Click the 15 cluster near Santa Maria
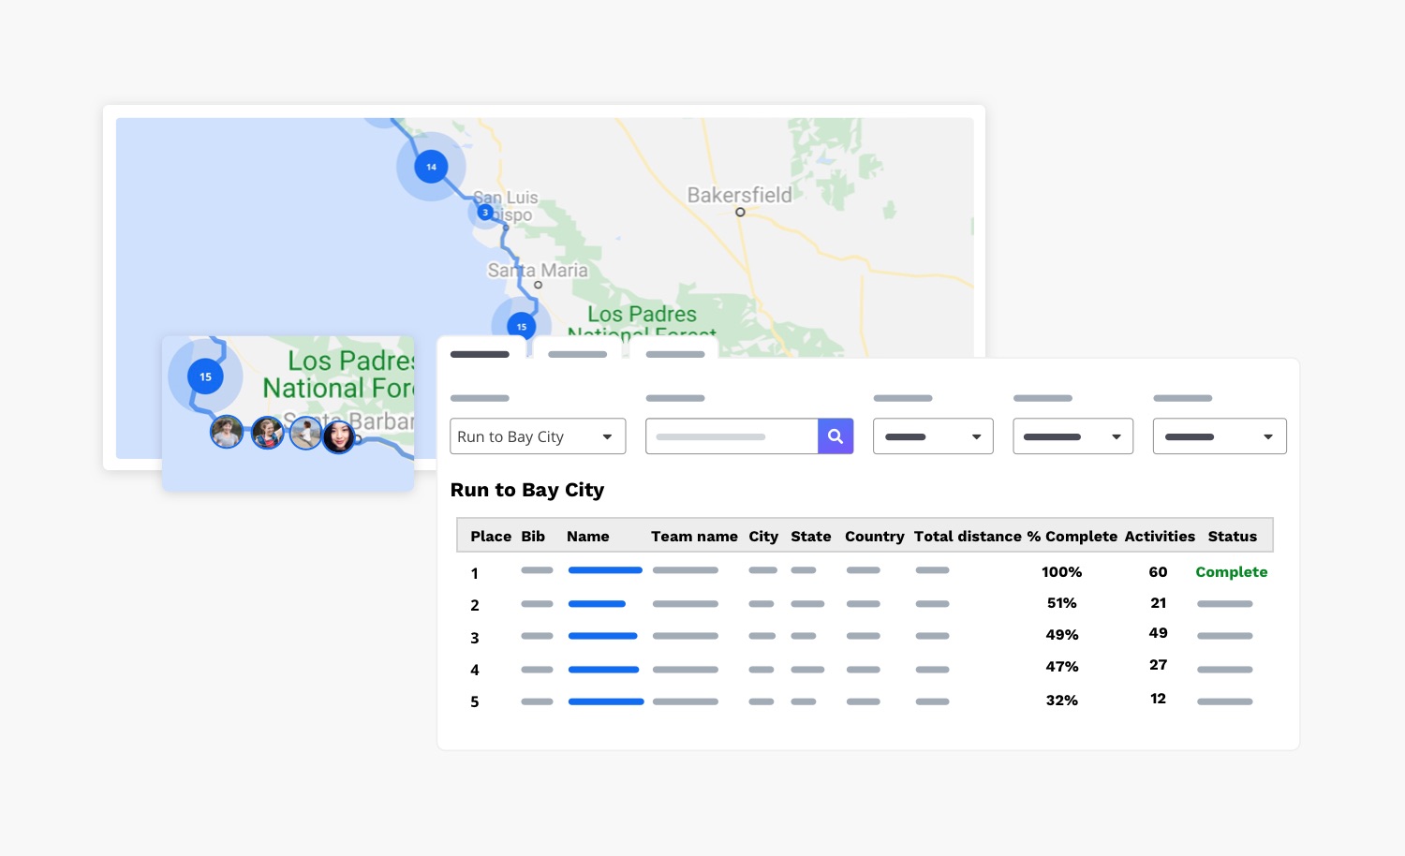Viewport: 1405px width, 856px height. tap(521, 326)
